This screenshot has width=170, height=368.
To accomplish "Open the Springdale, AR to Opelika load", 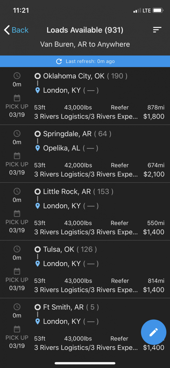I will click(x=85, y=154).
